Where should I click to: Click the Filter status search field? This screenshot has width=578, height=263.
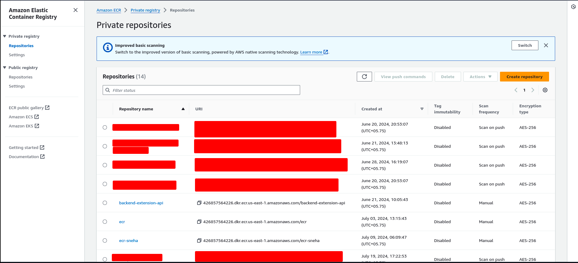point(201,90)
